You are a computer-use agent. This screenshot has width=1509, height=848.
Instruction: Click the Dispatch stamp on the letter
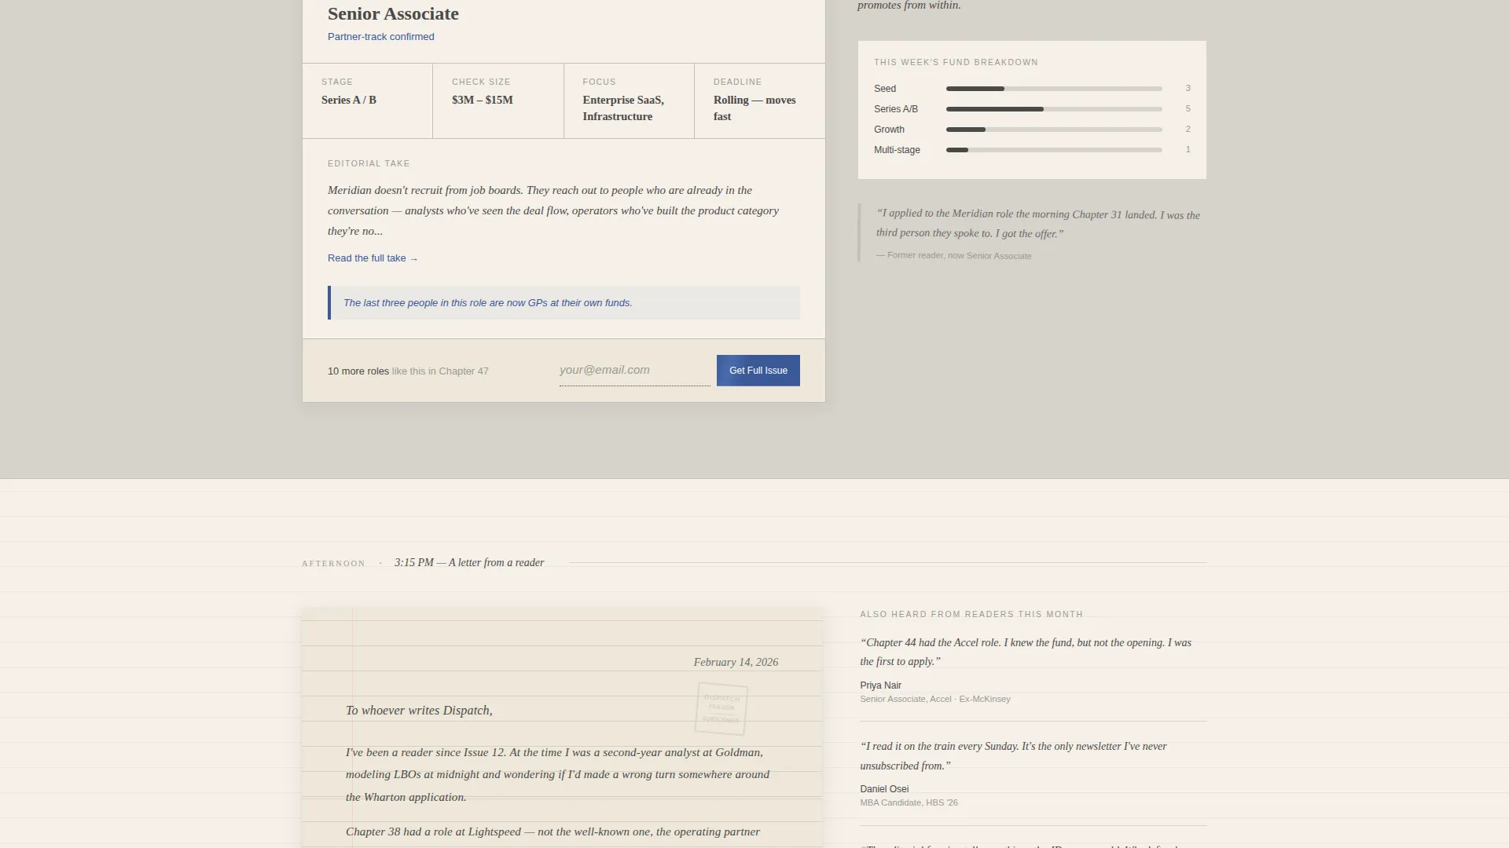pyautogui.click(x=721, y=708)
